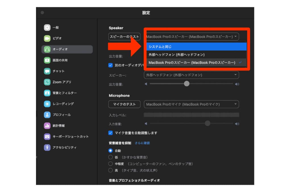291x194 pixels.
Task: Click the 入力レベル meter bar
Action: coord(191,115)
